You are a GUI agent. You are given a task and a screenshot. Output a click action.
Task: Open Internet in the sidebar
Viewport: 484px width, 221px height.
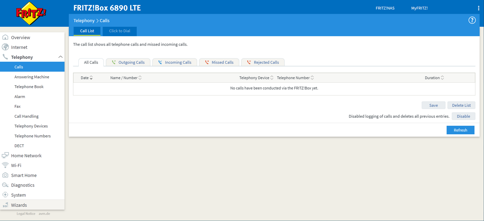pos(32,47)
